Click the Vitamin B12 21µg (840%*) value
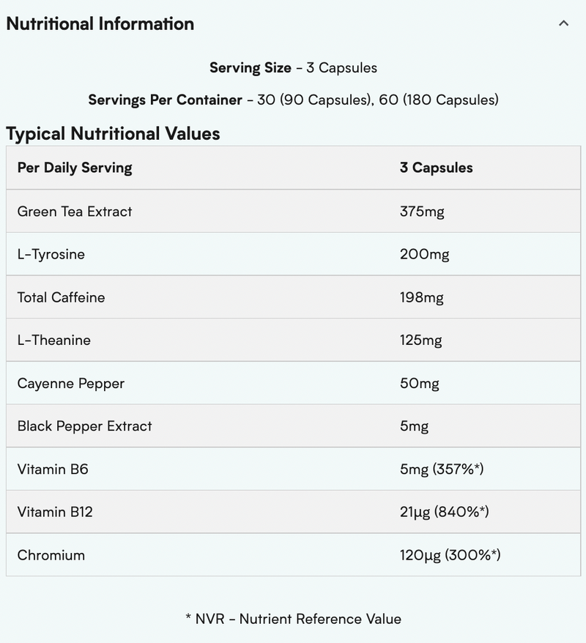 444,512
